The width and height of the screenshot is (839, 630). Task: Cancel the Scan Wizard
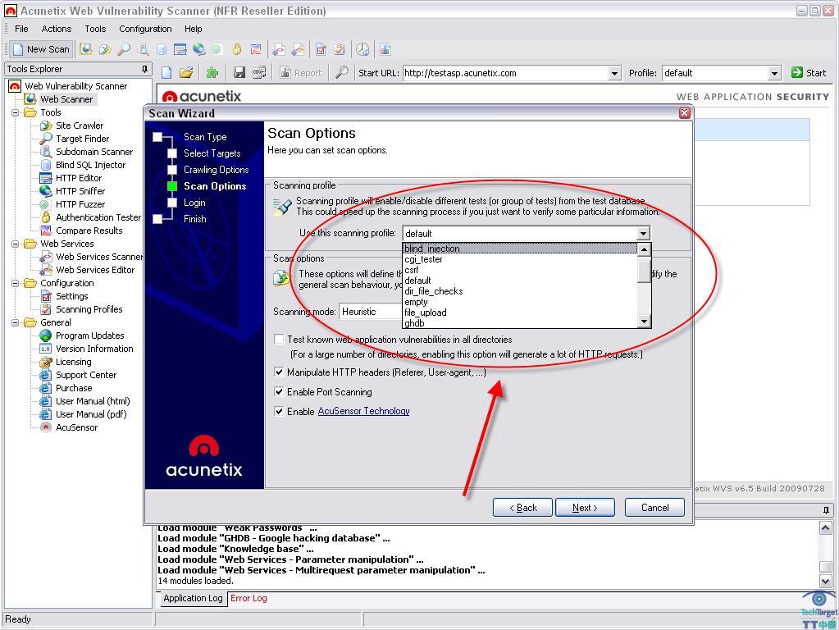654,508
